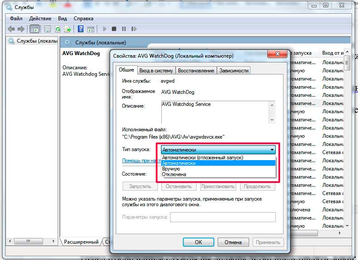
Task: Select 'Службы (локальные)' tree node
Action: tap(36, 41)
